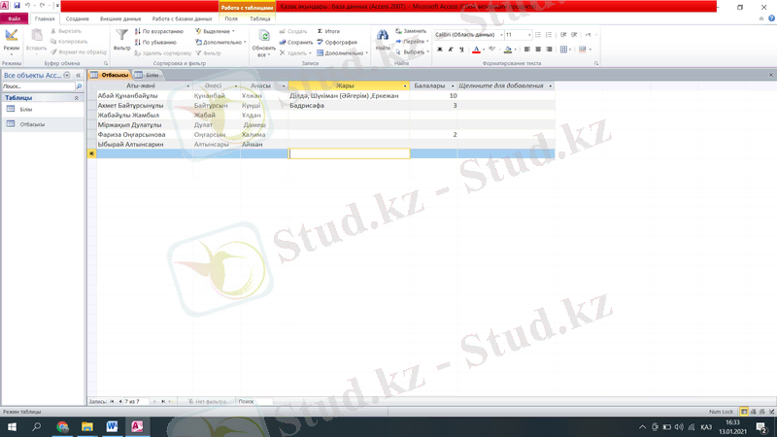
Task: Sort ascending with По возрастанию
Action: [159, 31]
